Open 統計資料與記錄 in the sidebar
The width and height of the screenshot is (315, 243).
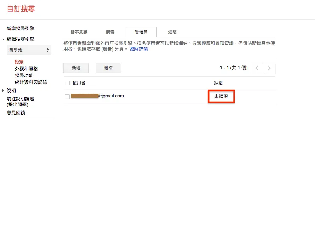pyautogui.click(x=31, y=82)
